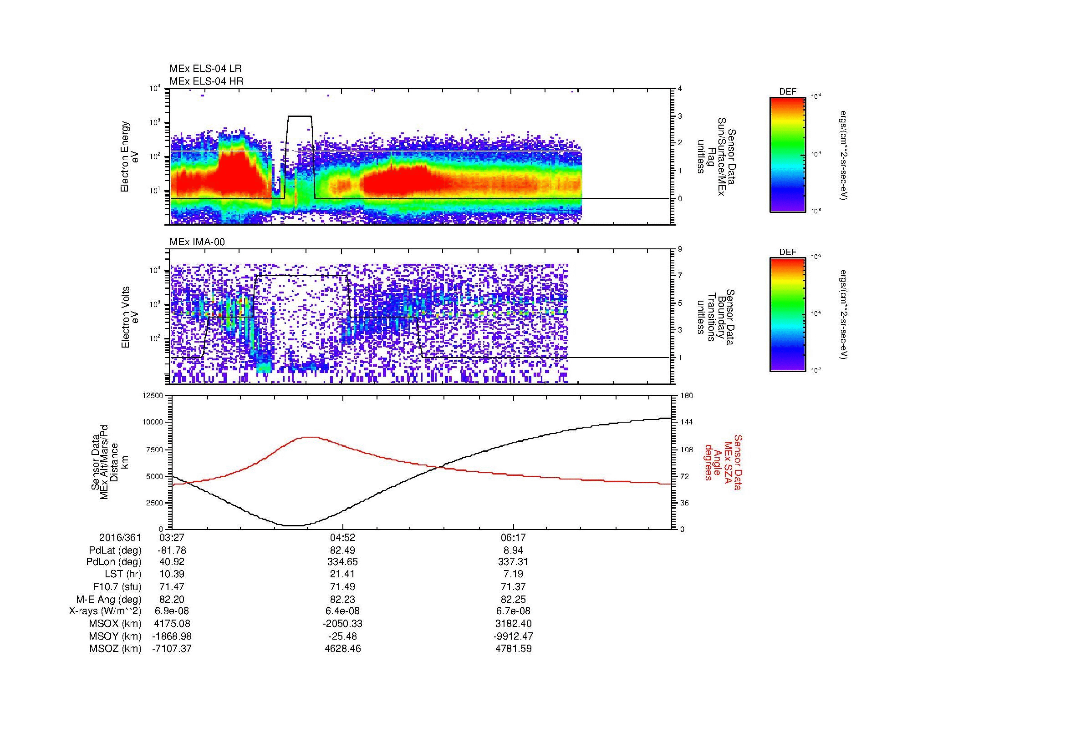The image size is (1065, 752).
Task: Click the PdLat value '82.49'
Action: 343,550
